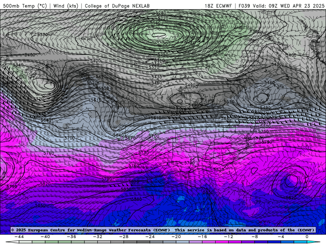Click the 5100 contour label near low center
Image resolution: width=326 pixels, height=244 pixels.
click(x=162, y=44)
